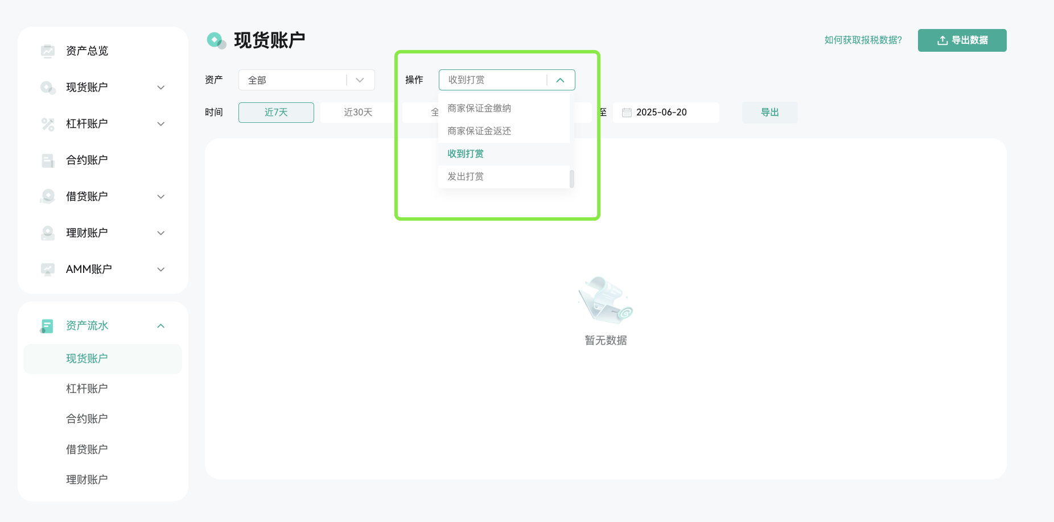Expand 理财账户 sidebar chevron

(x=161, y=233)
